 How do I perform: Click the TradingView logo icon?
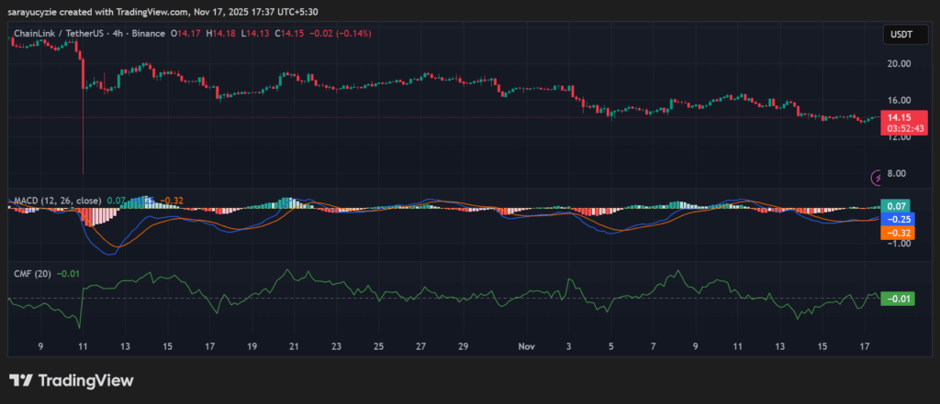pyautogui.click(x=22, y=380)
